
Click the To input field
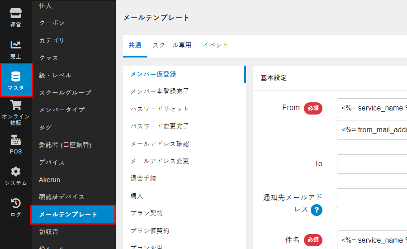[x=372, y=163]
